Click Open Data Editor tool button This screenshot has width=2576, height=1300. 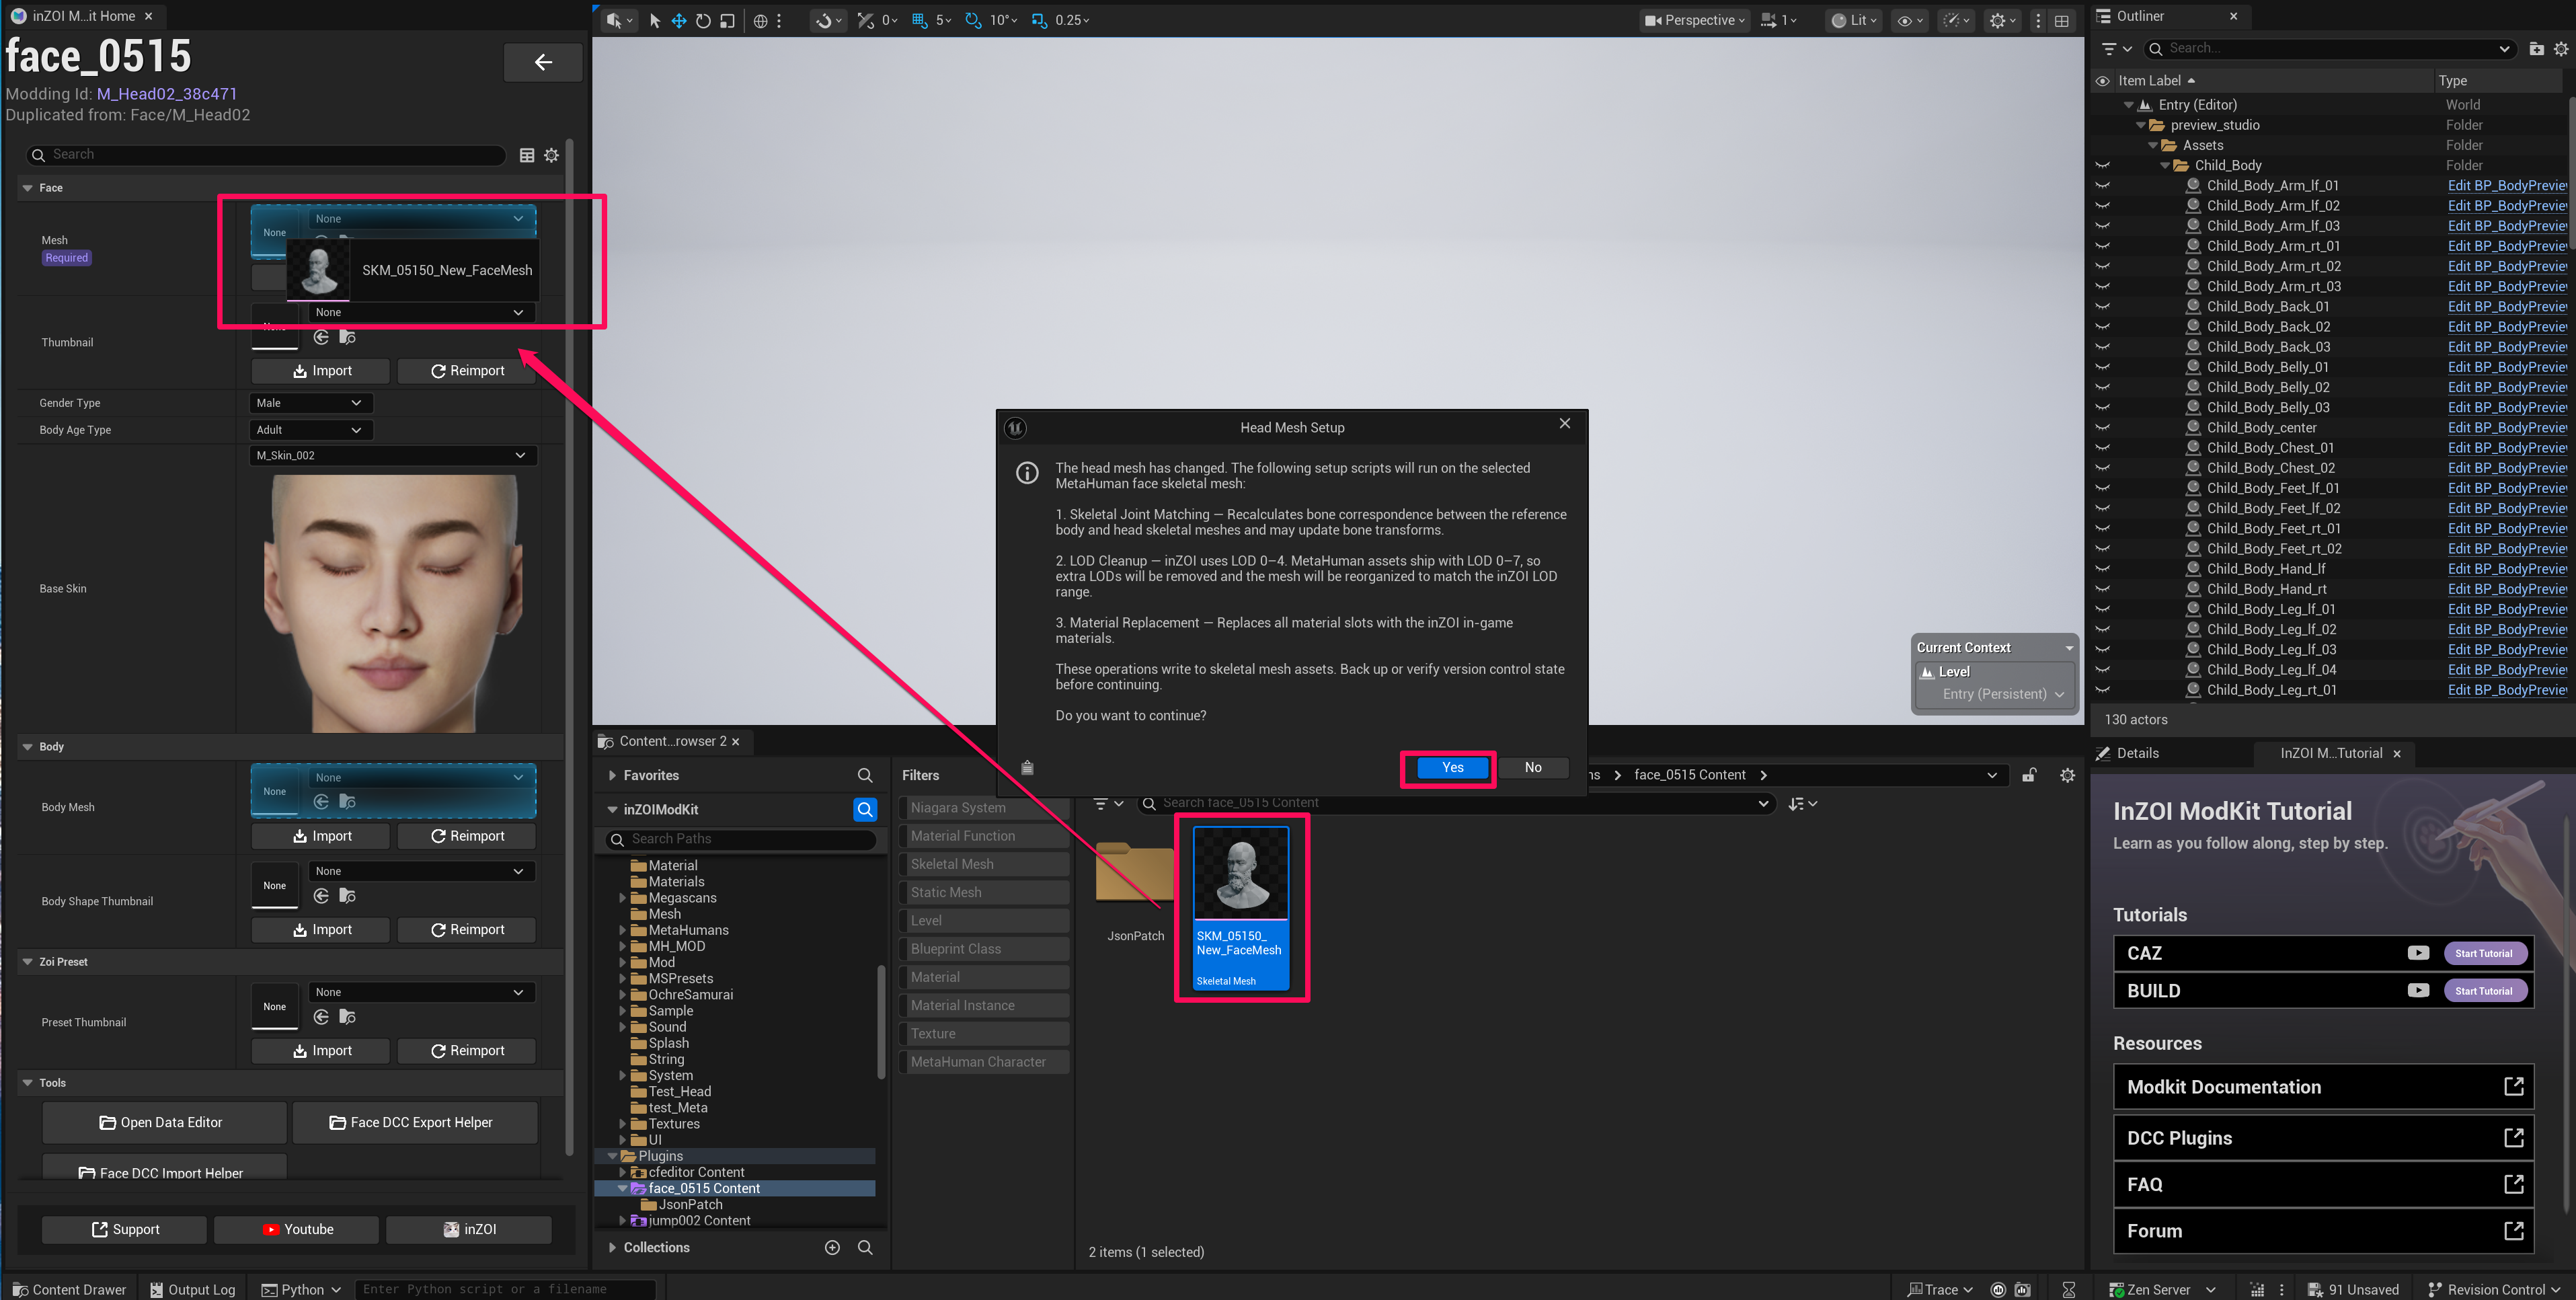click(x=163, y=1122)
